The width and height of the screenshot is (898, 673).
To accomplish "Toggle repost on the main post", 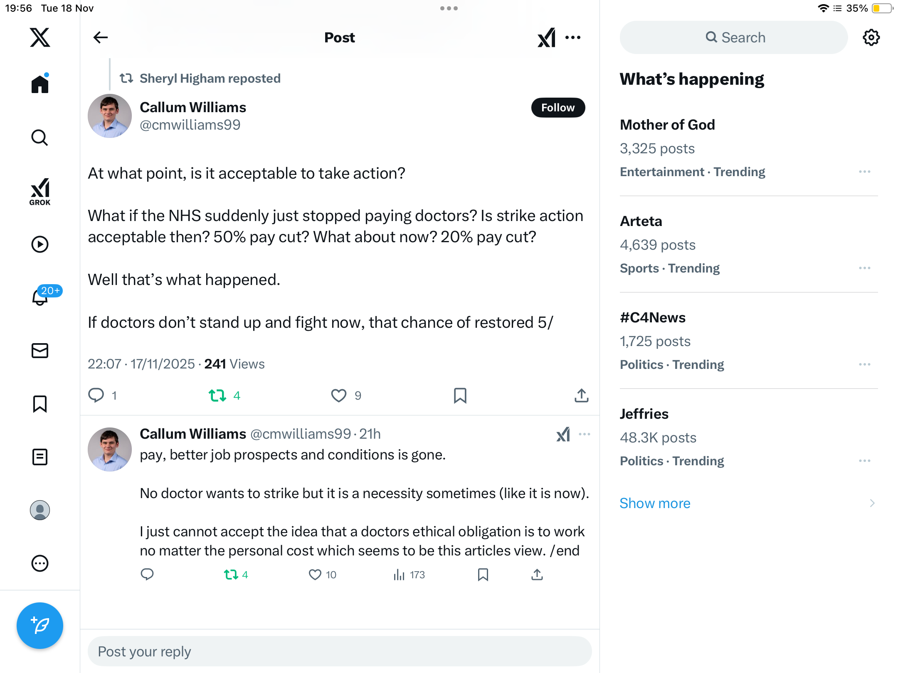I will [x=217, y=395].
